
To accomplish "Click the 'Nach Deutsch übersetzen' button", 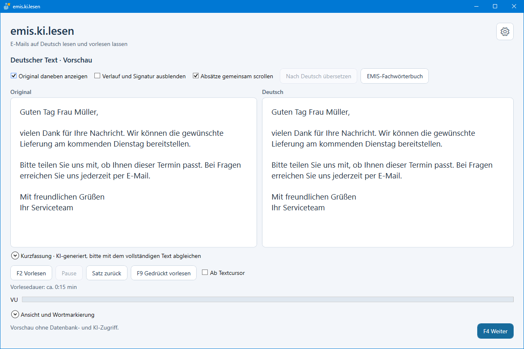I will (x=318, y=76).
